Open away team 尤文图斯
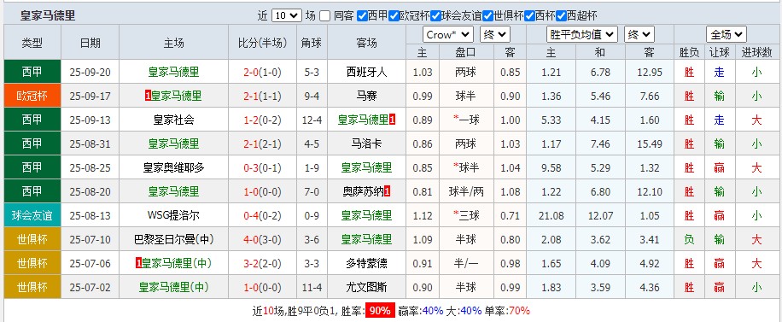Viewport: 782px width, 322px height. pos(366,288)
